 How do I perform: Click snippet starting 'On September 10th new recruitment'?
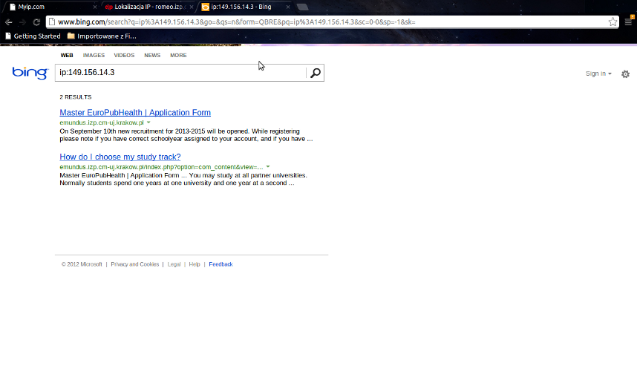point(186,135)
